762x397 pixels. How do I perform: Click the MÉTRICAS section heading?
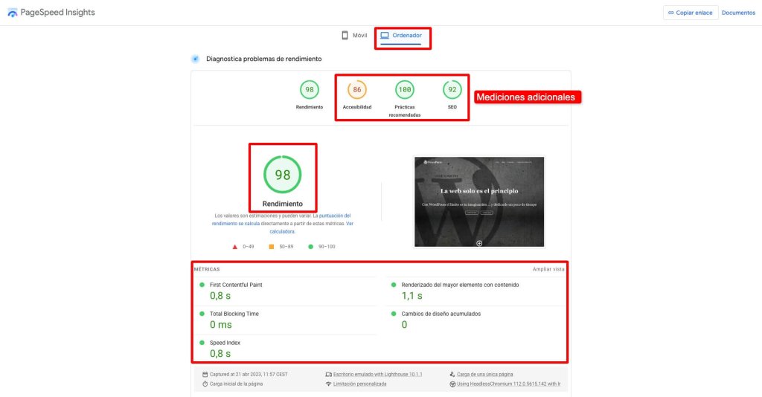(207, 269)
